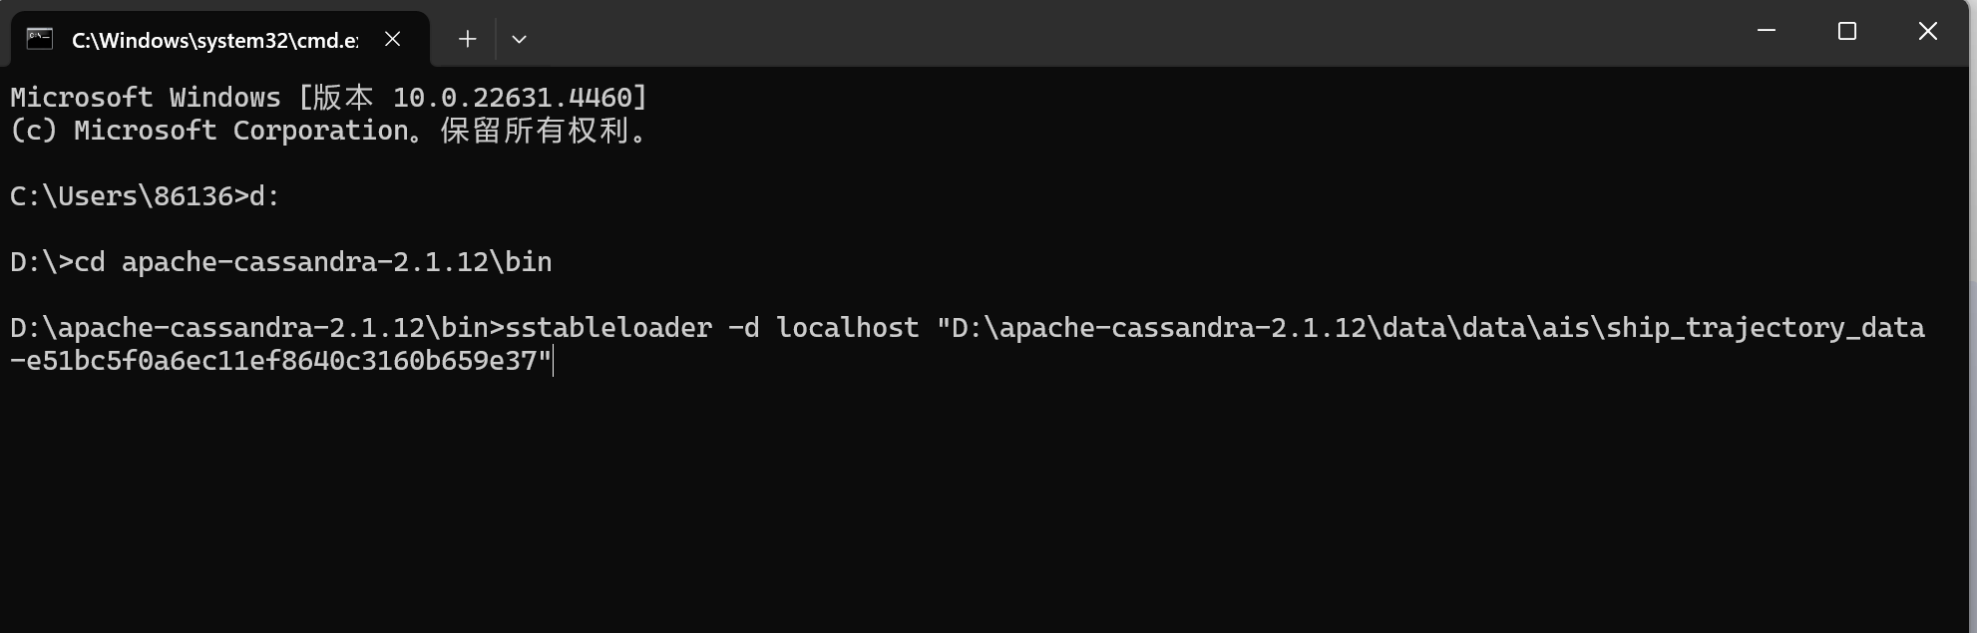This screenshot has height=633, width=1977.
Task: Open a new terminal tab
Action: [x=467, y=39]
